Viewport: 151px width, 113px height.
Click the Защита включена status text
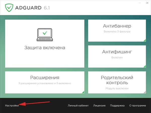pyautogui.click(x=45, y=47)
